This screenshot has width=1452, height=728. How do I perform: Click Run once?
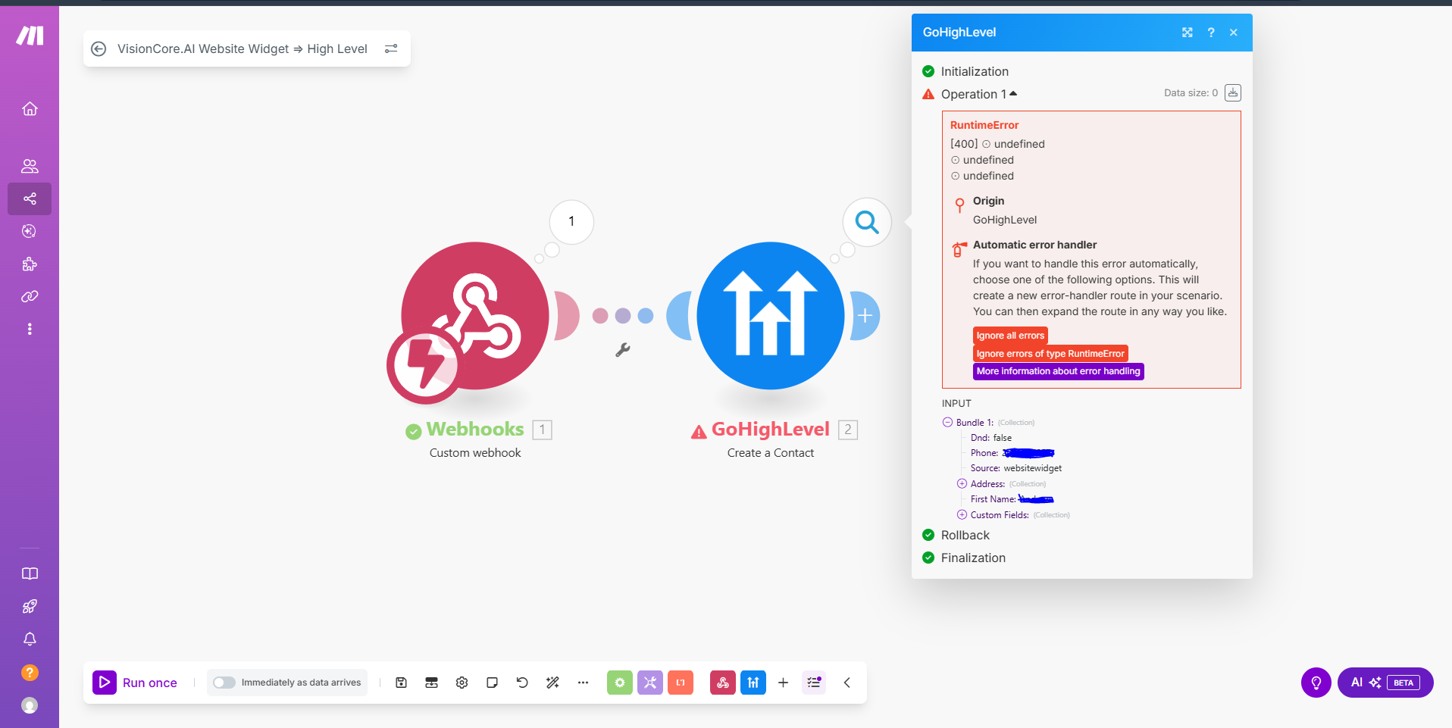(x=135, y=683)
